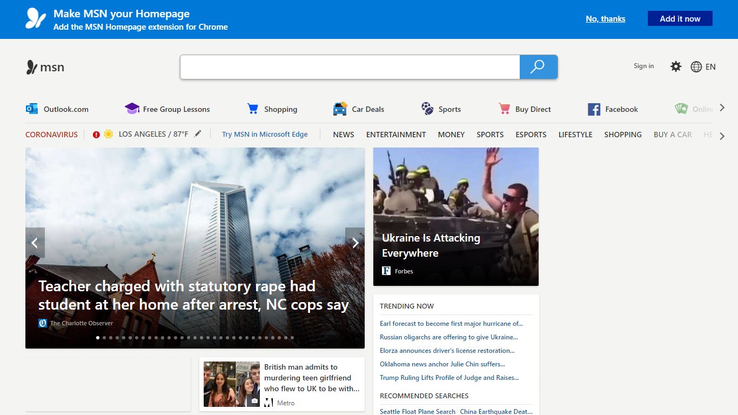Open settings gear icon
This screenshot has height=415, width=738.
tap(676, 66)
